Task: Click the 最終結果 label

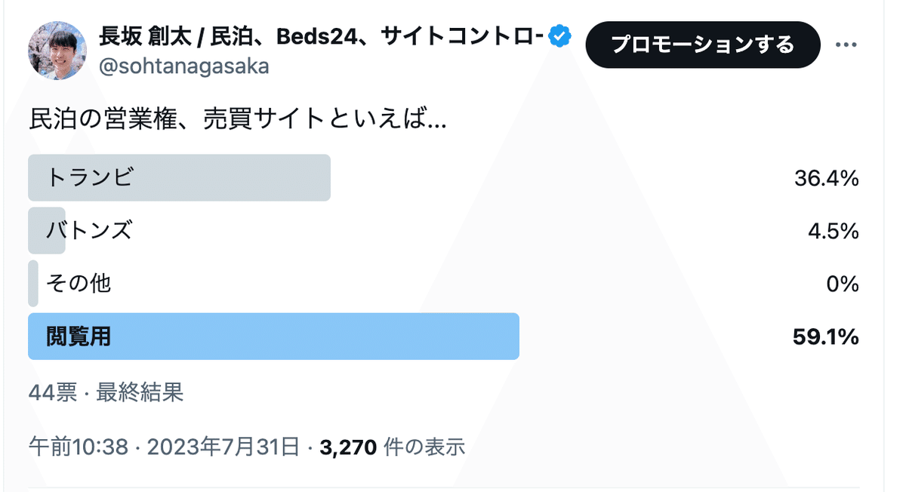Action: 140,392
